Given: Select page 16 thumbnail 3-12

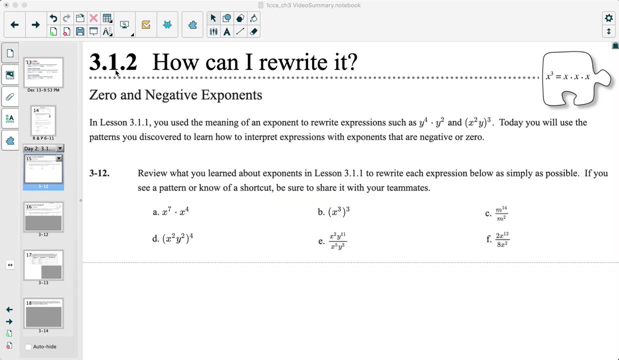Looking at the screenshot, I should (x=43, y=217).
